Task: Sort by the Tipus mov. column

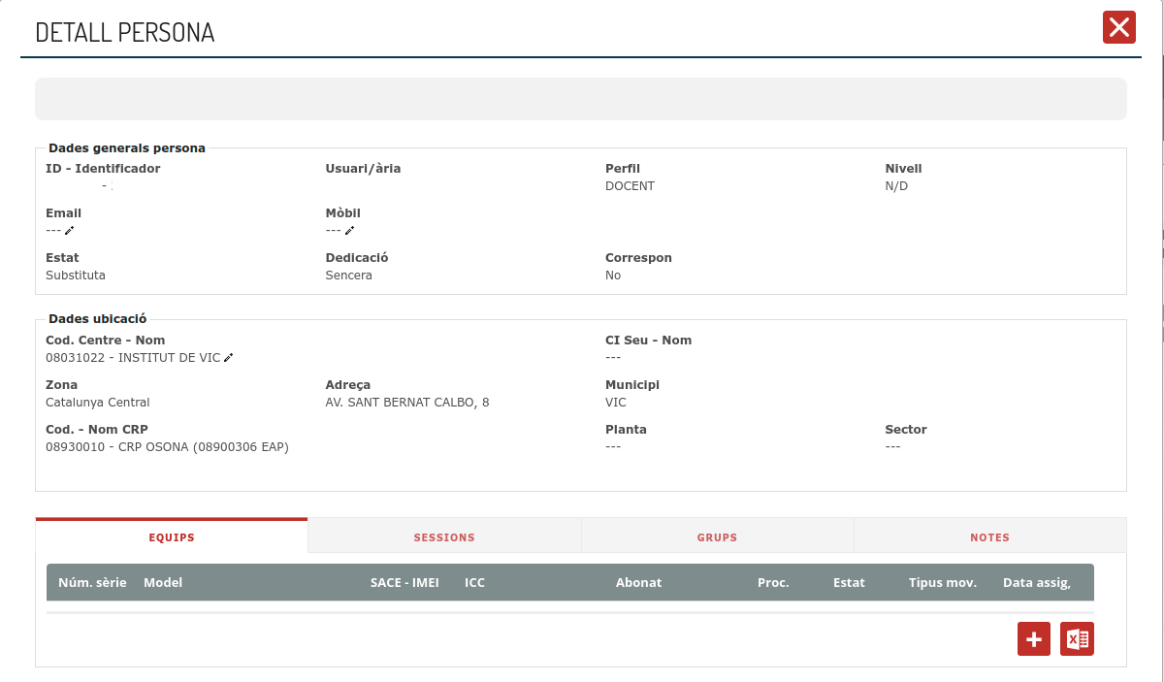Action: [942, 583]
